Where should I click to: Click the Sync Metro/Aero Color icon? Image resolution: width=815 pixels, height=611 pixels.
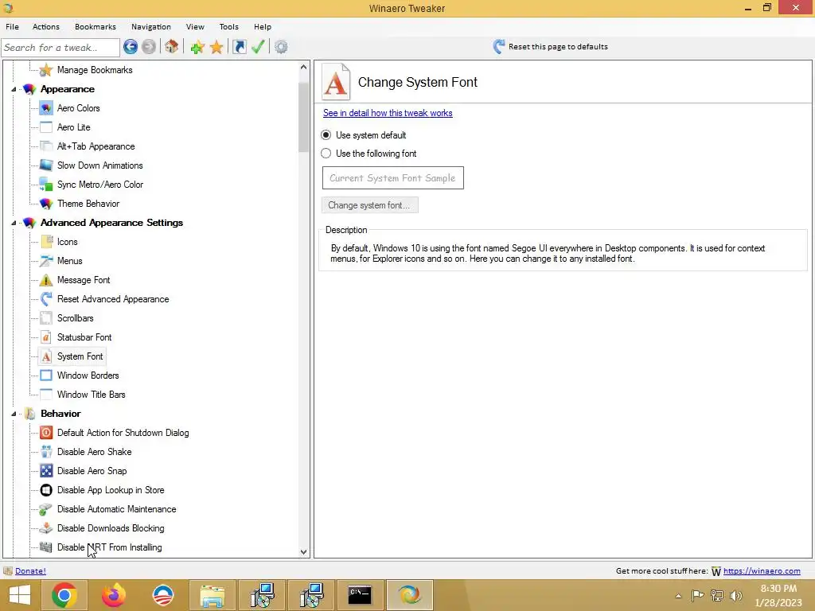pos(46,185)
